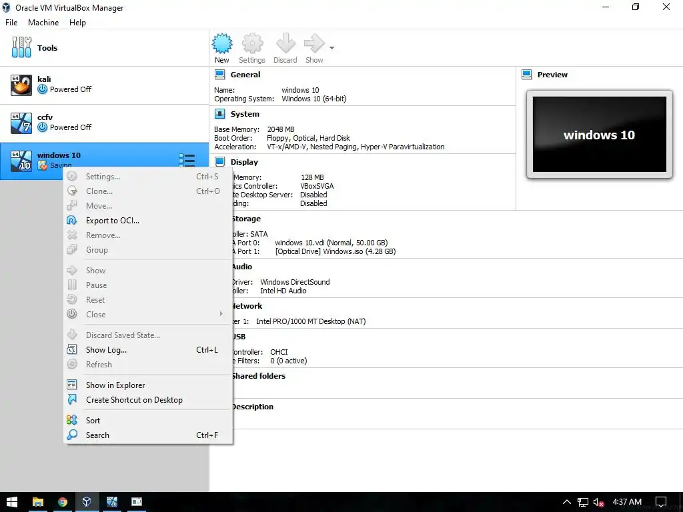Viewport: 683px width, 512px height.
Task: Open the notification center icon
Action: (x=661, y=502)
